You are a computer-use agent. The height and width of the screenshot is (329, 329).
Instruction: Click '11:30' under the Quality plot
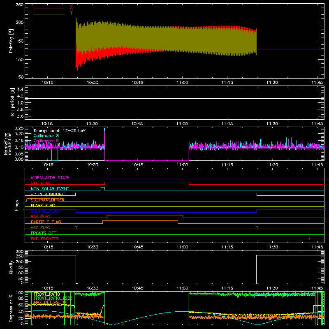(272, 288)
